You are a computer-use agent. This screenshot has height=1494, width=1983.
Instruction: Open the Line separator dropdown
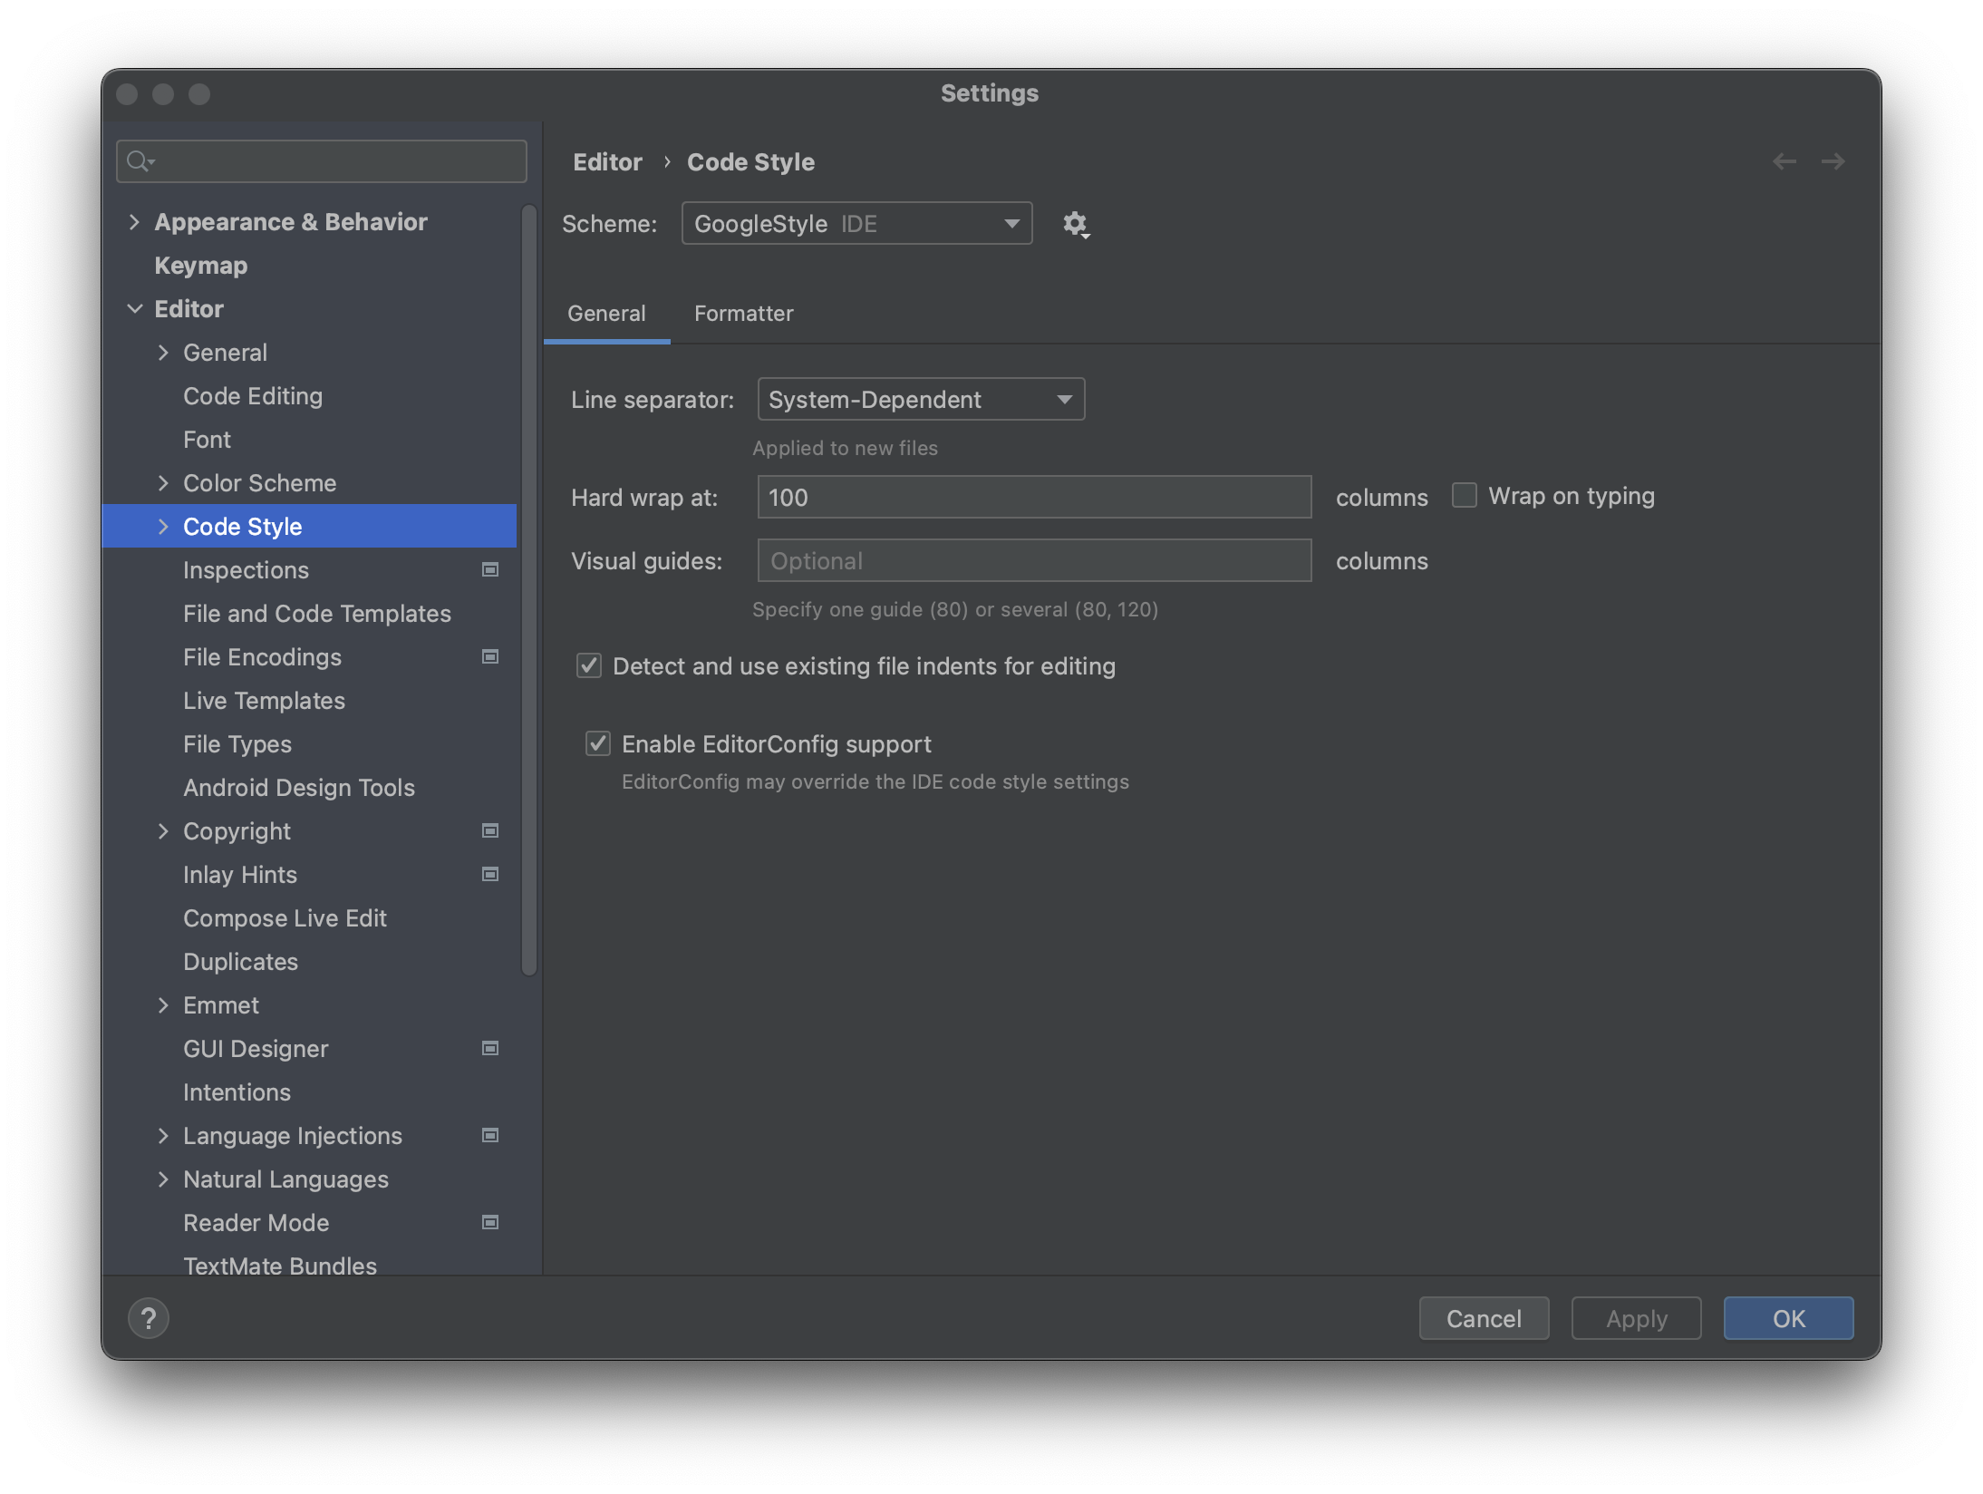pyautogui.click(x=921, y=399)
